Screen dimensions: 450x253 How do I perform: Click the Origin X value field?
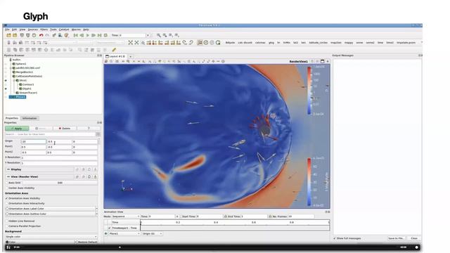click(x=34, y=141)
